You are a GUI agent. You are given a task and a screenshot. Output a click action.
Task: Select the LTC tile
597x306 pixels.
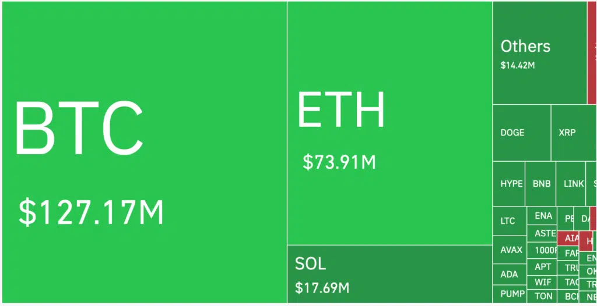click(509, 221)
